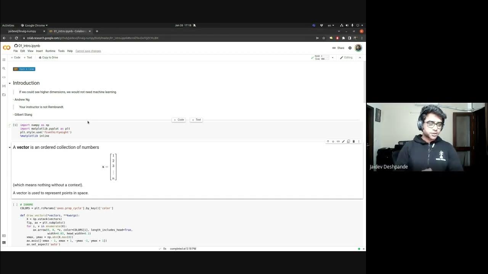
Task: Open the Editing mode dropdown
Action: (x=346, y=57)
